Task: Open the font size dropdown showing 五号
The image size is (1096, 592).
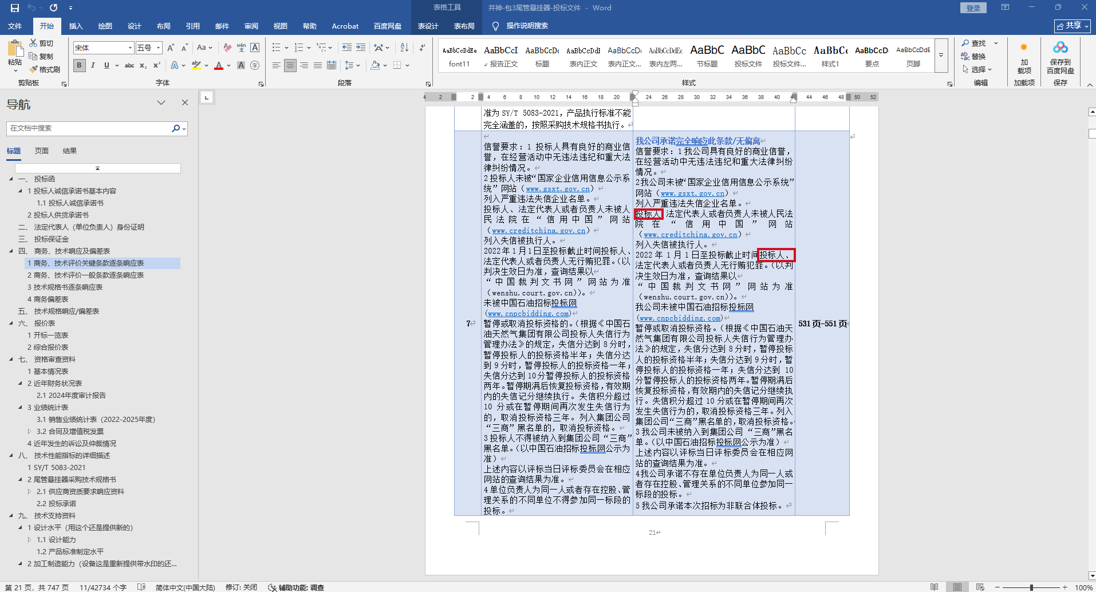Action: (x=159, y=48)
